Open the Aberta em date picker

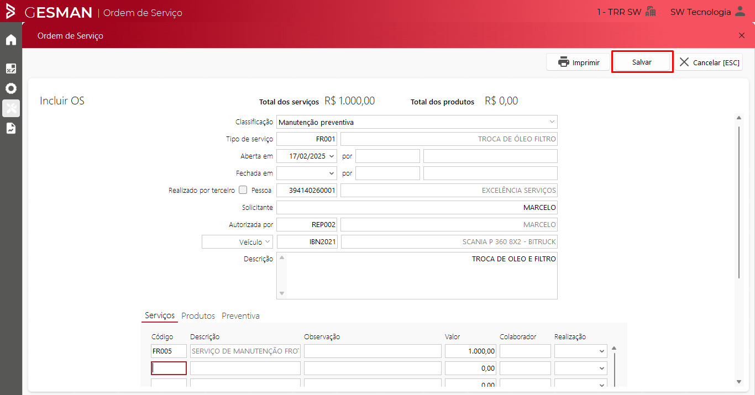click(x=332, y=156)
